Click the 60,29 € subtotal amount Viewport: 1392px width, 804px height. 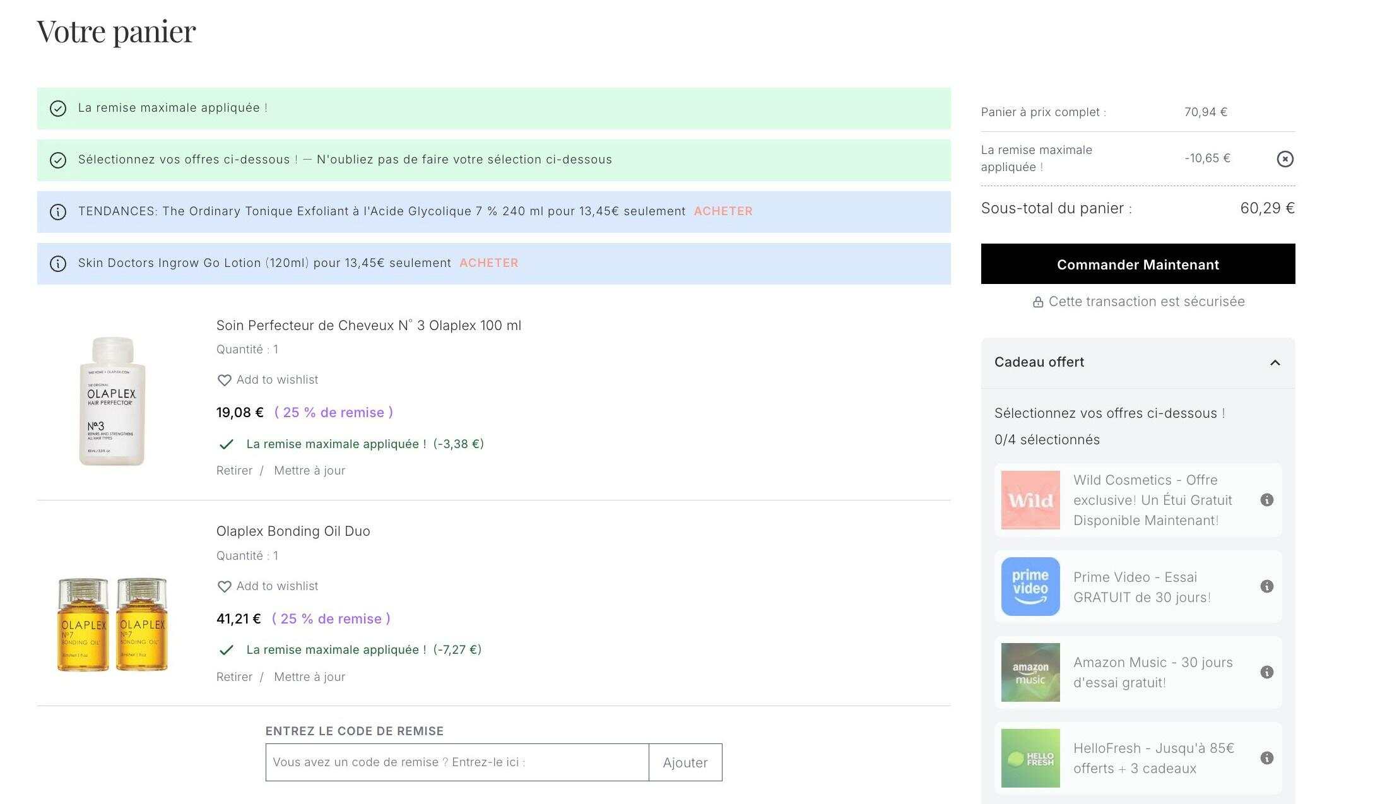pyautogui.click(x=1267, y=208)
